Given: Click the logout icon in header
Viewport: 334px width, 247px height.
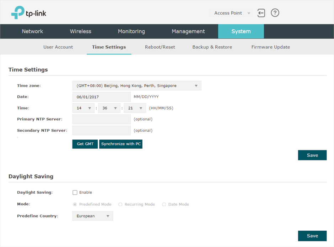Looking at the screenshot, I should point(261,13).
